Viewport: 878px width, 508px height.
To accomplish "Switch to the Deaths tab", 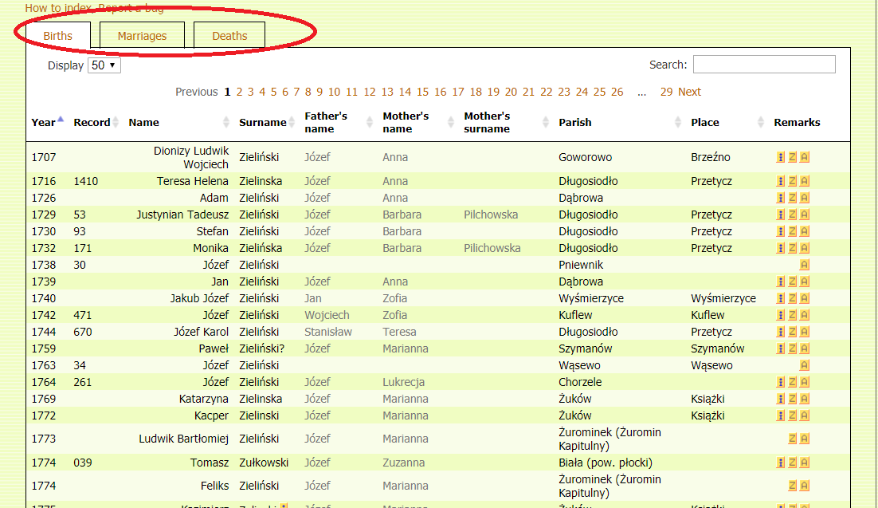I will click(229, 36).
